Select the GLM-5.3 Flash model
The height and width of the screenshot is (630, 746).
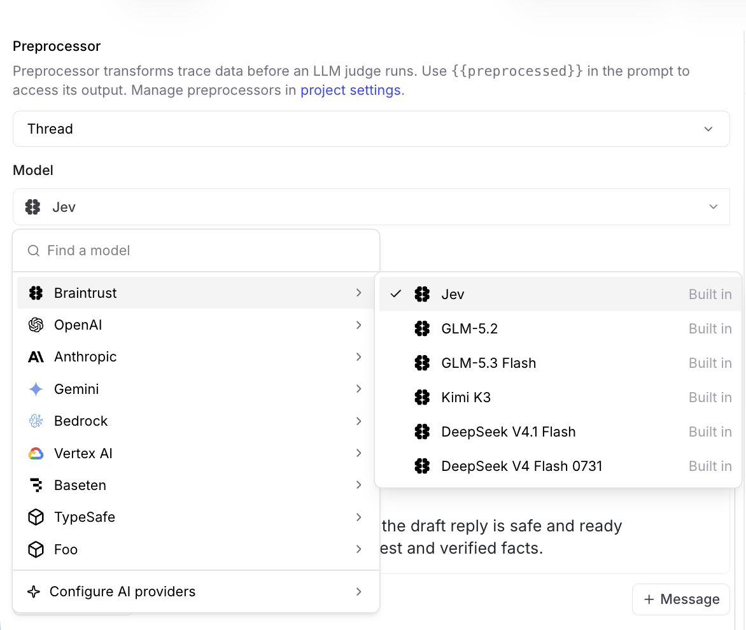[x=560, y=363]
